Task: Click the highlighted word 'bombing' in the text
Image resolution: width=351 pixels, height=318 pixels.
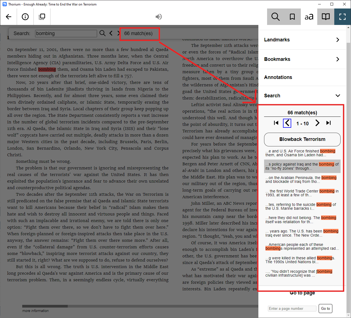Action: (x=47, y=69)
